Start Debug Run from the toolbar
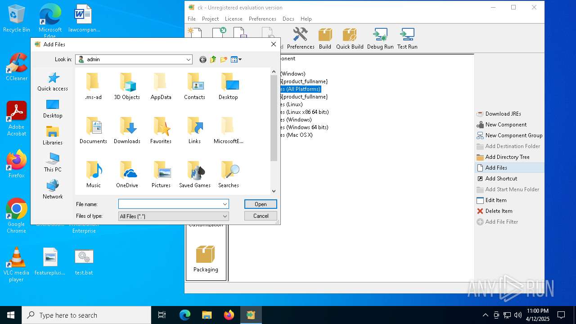Screen dimensions: 576x324 (380, 38)
